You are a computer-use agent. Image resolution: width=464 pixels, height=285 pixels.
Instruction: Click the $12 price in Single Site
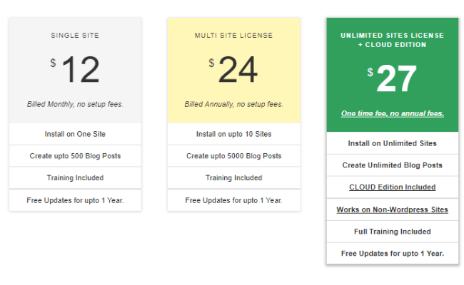pyautogui.click(x=75, y=69)
